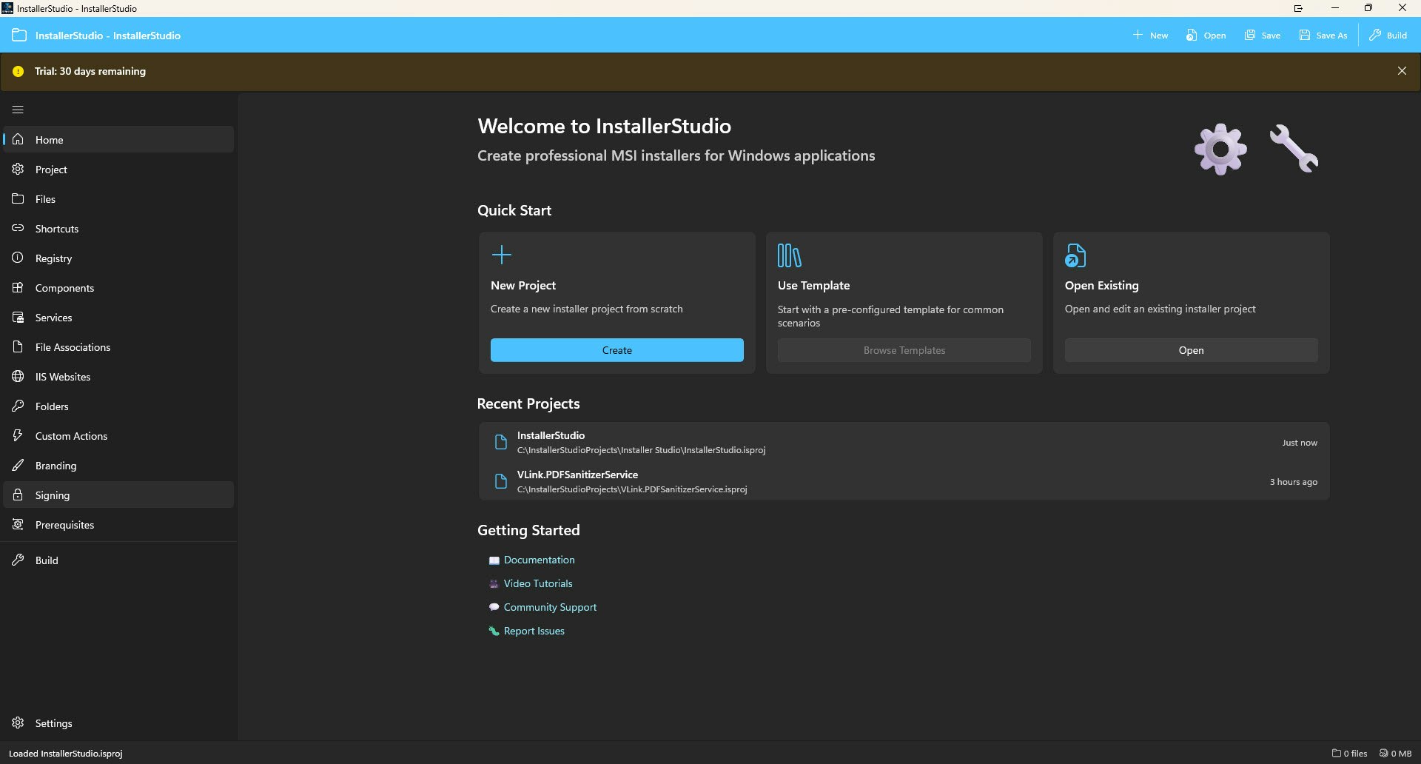Switch to the Home view

point(49,139)
